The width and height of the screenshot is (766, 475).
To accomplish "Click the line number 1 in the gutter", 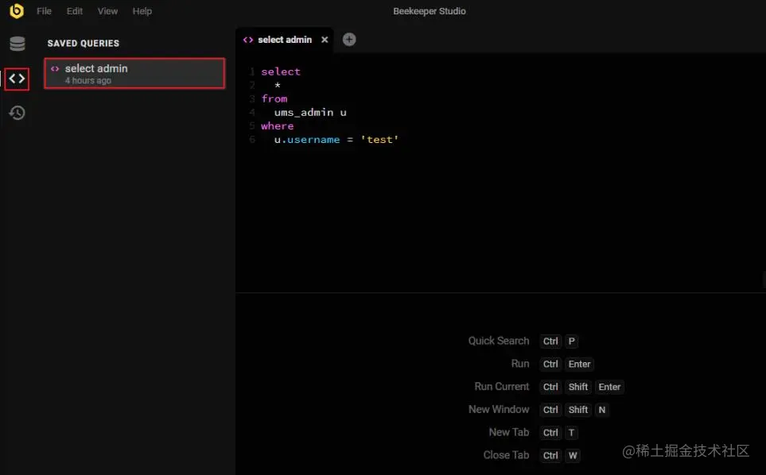I will pos(252,71).
